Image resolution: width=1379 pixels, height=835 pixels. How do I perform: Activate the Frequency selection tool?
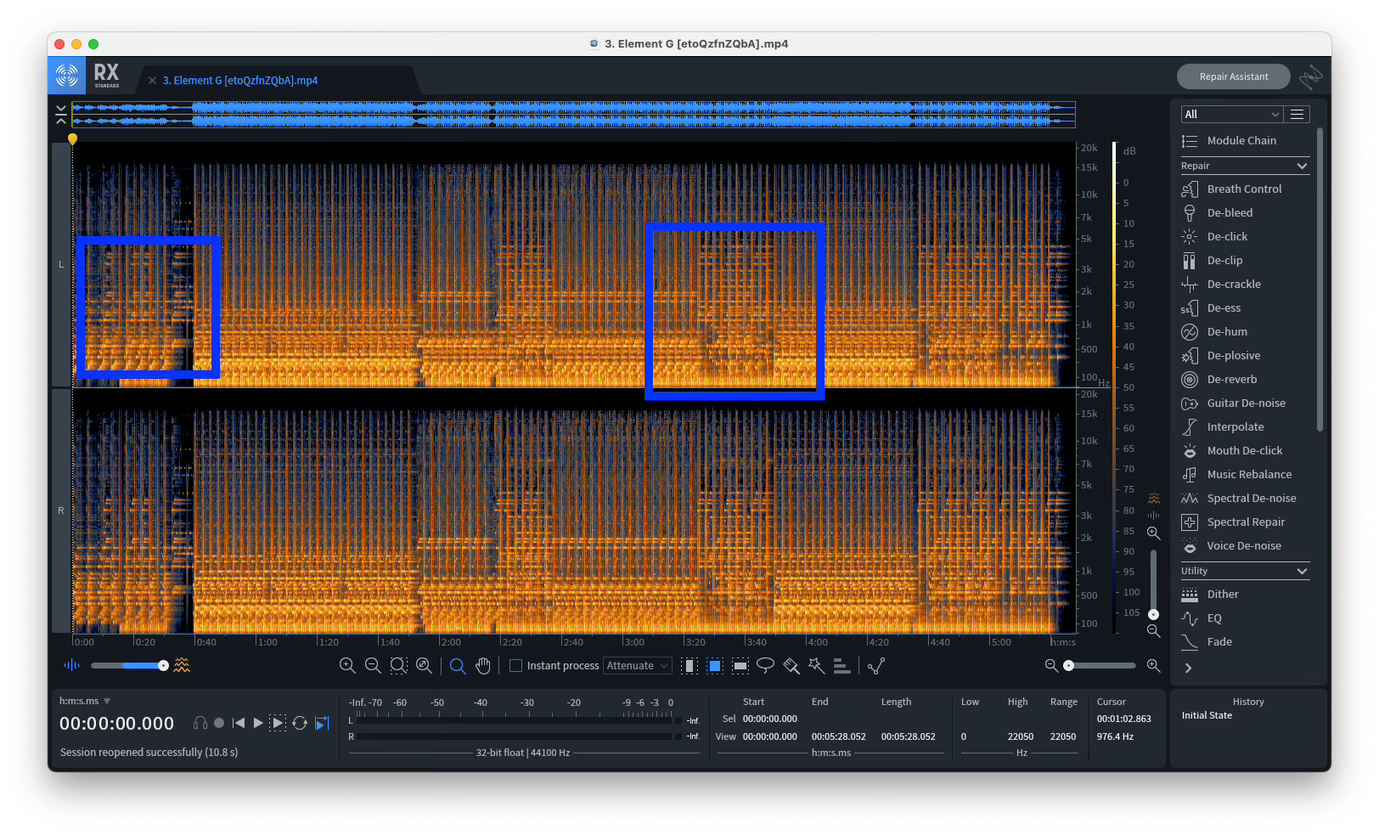click(740, 666)
